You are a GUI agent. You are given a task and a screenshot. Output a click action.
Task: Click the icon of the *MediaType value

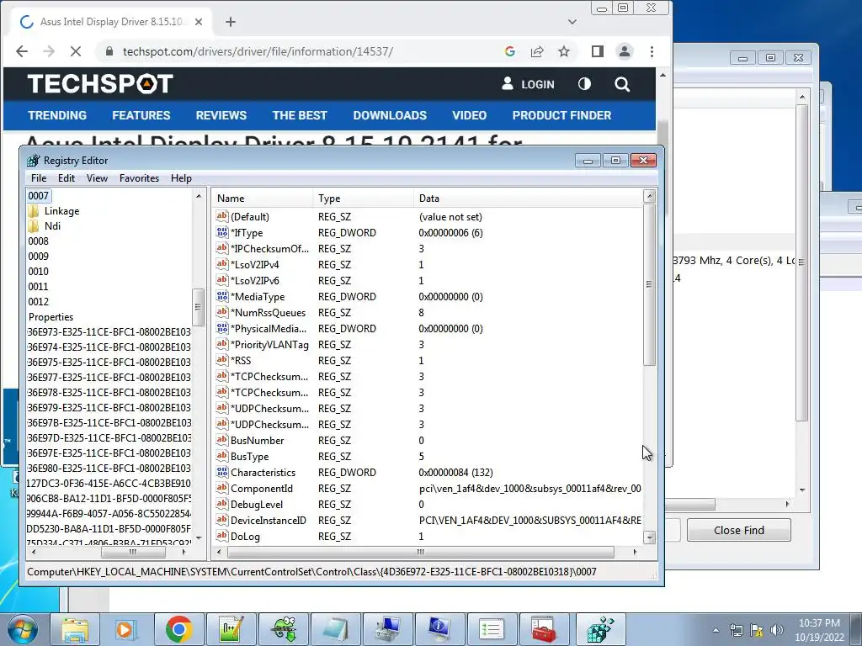(222, 297)
